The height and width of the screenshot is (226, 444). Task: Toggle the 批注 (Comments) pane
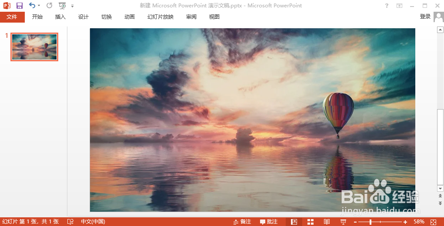269,222
